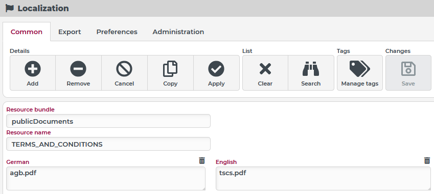The image size is (434, 194).
Task: Remove the selected resource entry
Action: coord(78,73)
